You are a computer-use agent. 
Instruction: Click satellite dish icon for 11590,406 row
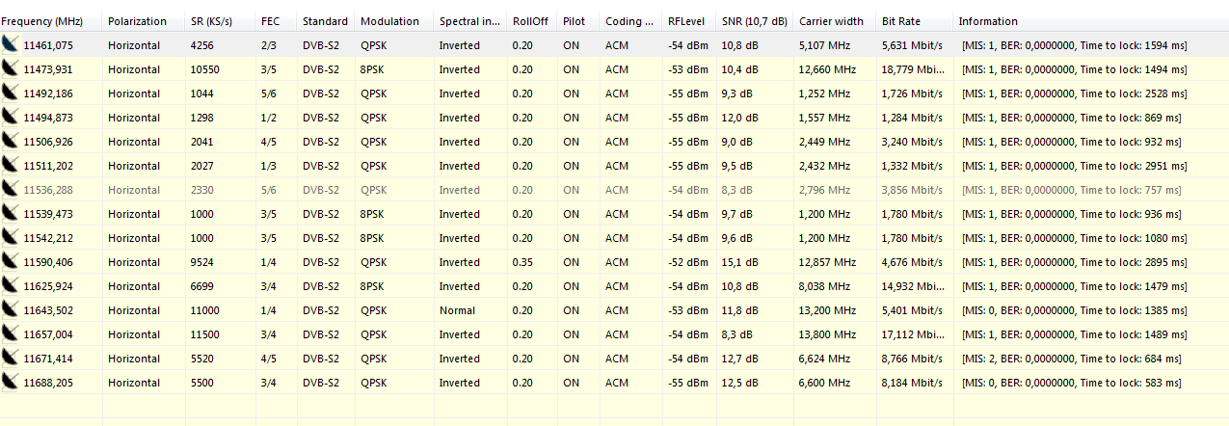[x=11, y=262]
